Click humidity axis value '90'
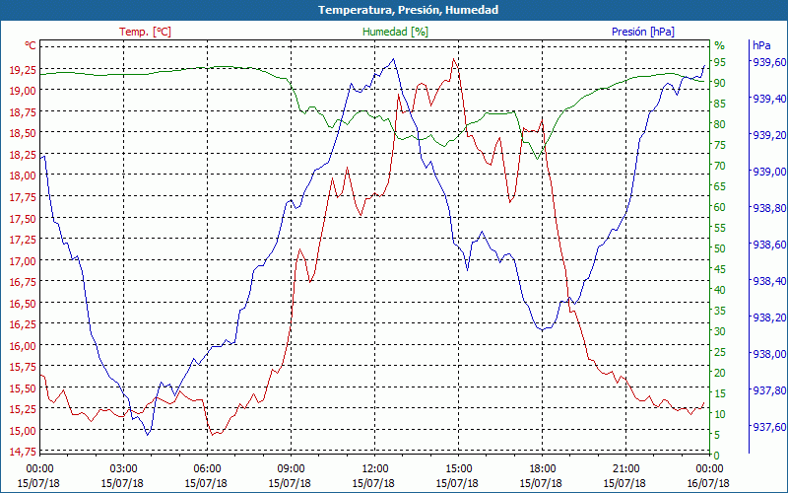This screenshot has height=493, width=788. [x=720, y=83]
